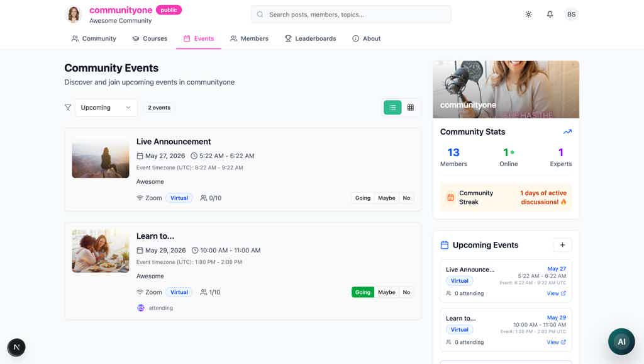Click the attendee avatar under Learn to...
644x364 pixels.
pyautogui.click(x=140, y=308)
